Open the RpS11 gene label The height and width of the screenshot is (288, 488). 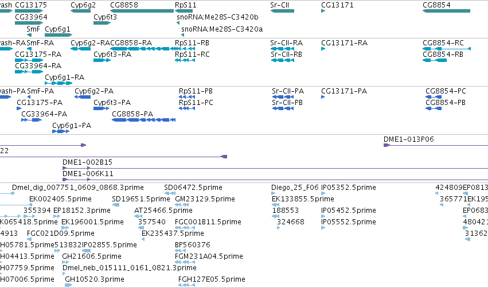click(x=185, y=5)
